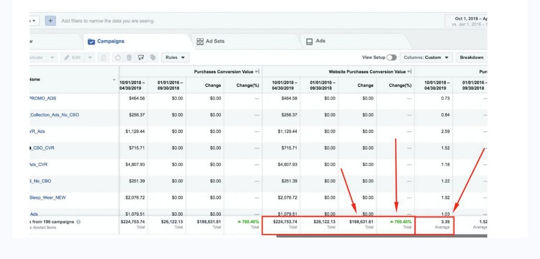This screenshot has height=259, width=540.
Task: Click the Name column header
Action: (74, 80)
